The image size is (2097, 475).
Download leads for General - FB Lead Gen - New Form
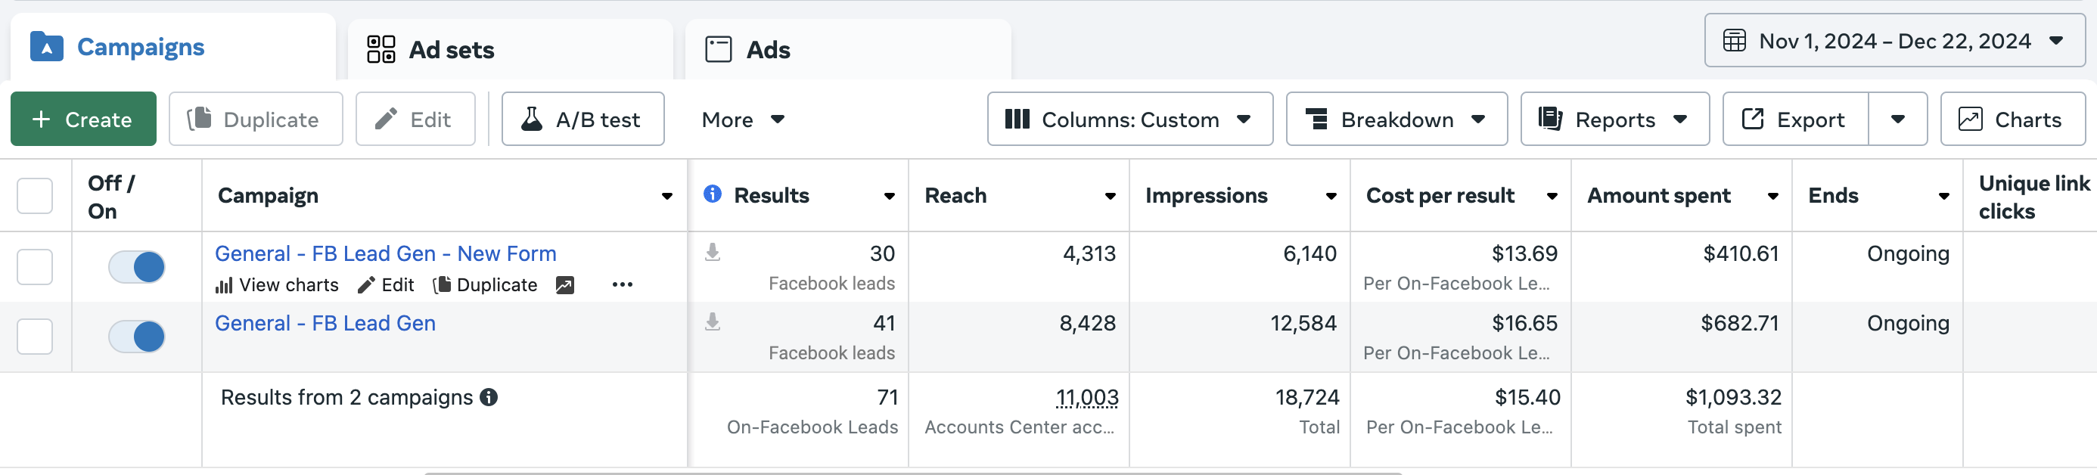pos(713,253)
